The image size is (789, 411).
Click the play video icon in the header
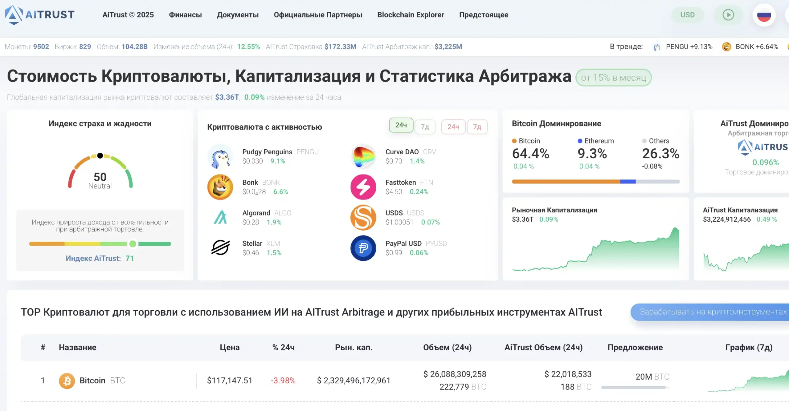728,15
